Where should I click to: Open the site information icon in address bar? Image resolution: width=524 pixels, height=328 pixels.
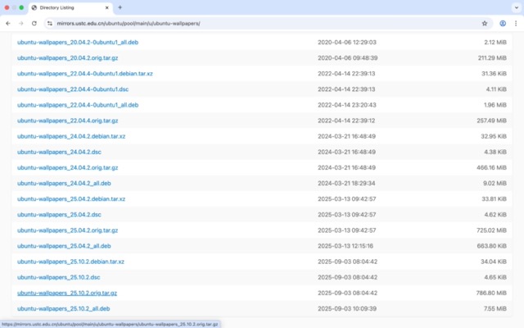tap(50, 23)
